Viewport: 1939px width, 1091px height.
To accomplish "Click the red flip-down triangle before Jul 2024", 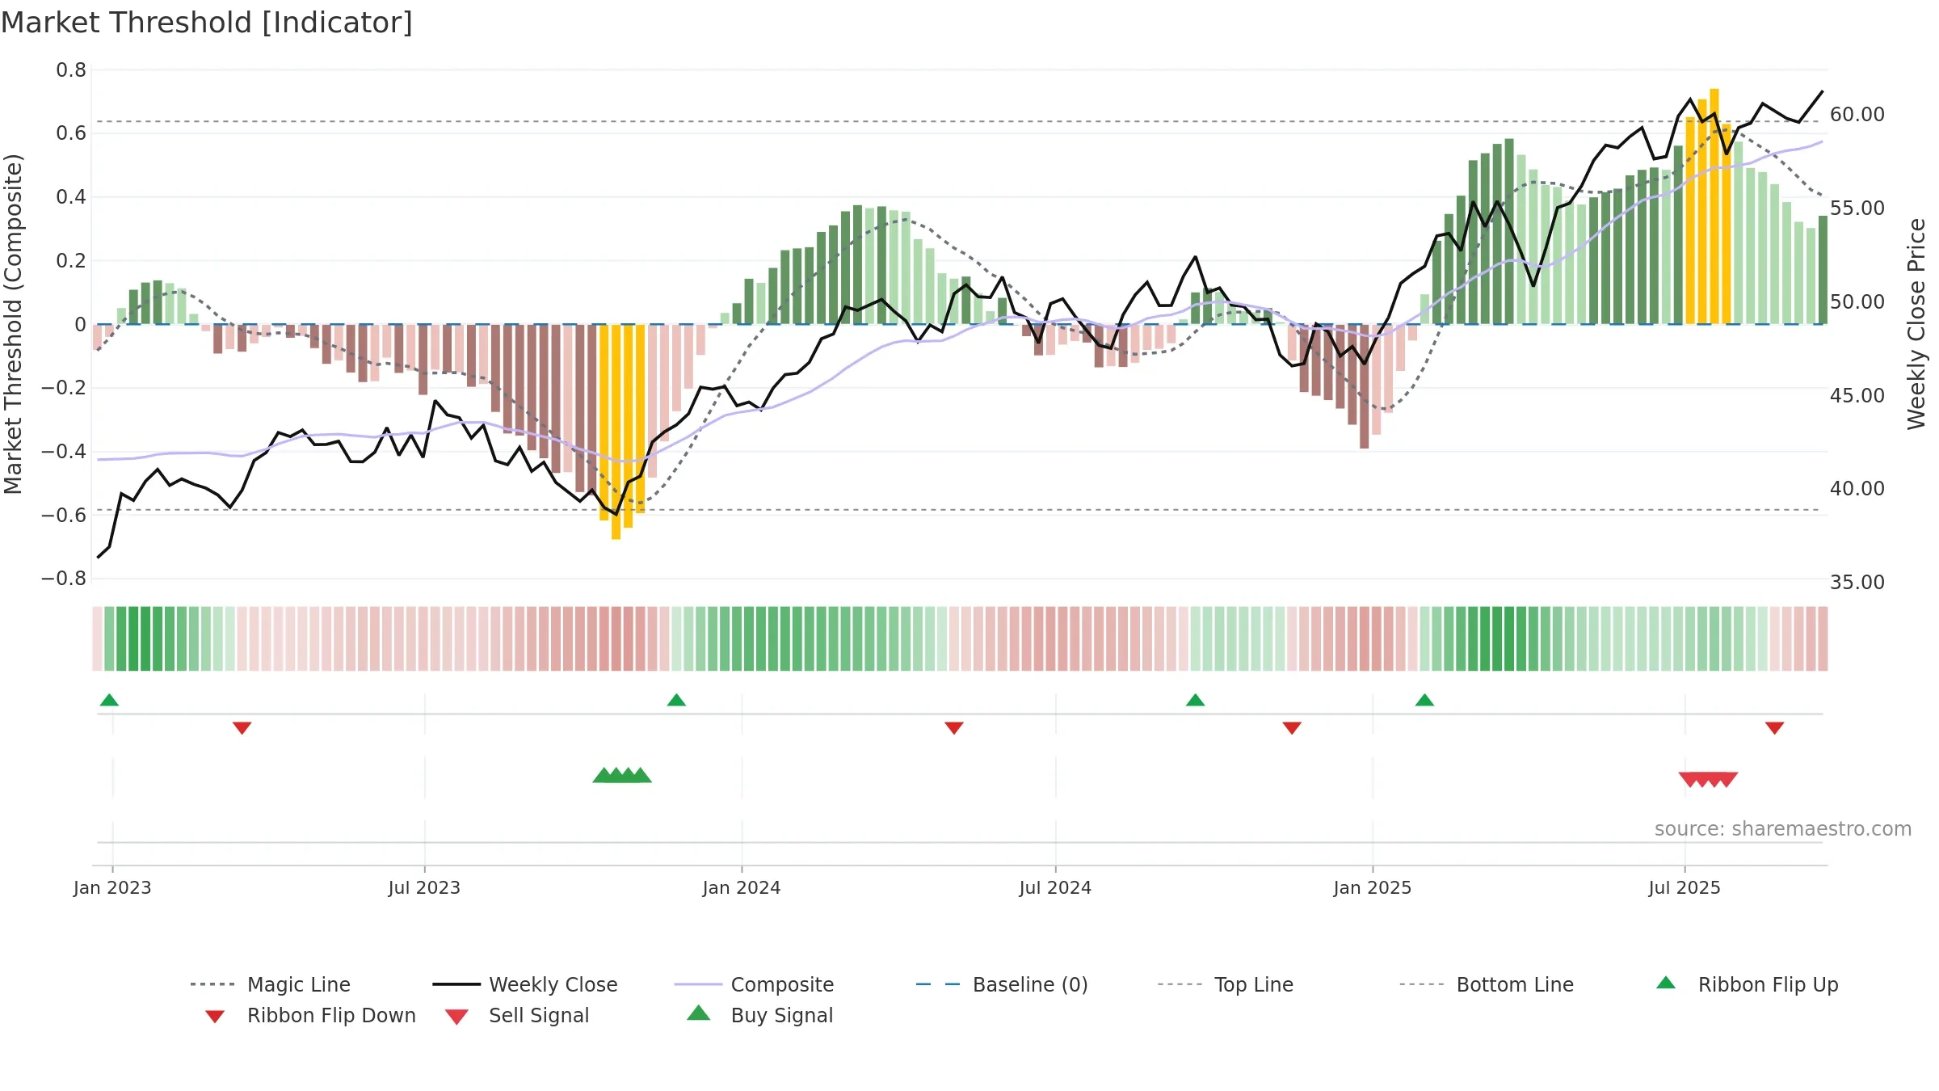I will (x=954, y=728).
